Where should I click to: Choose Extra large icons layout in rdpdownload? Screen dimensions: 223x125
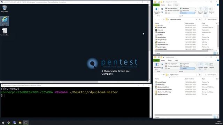pyautogui.click(x=172, y=64)
